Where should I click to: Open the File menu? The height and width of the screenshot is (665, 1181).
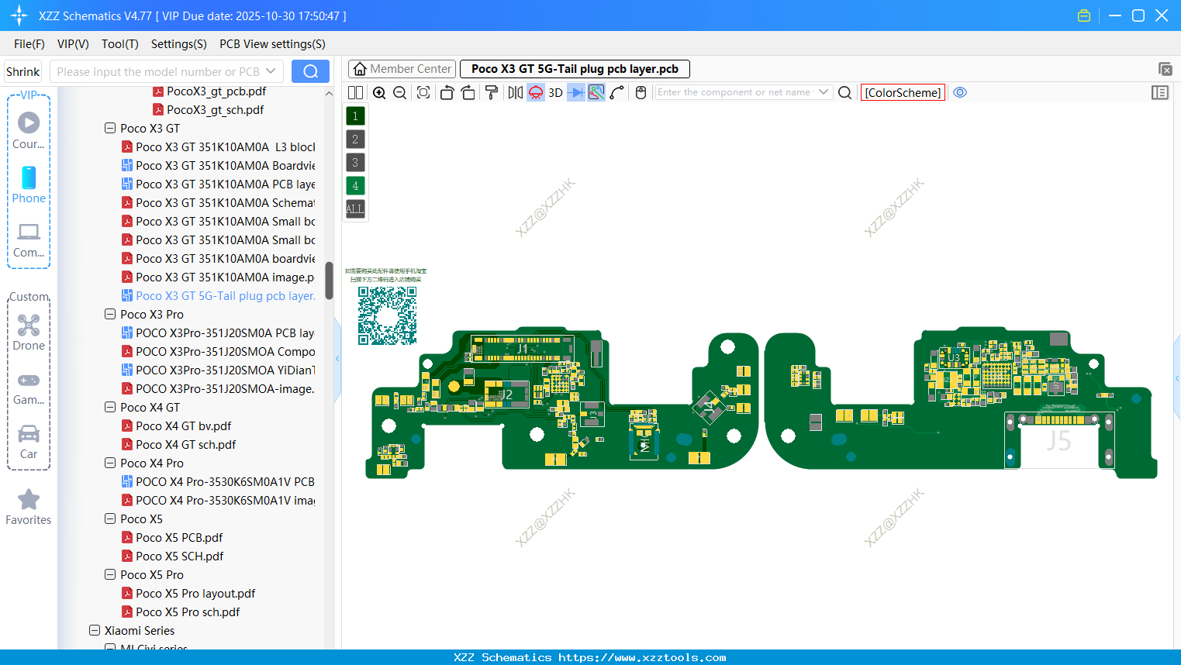click(29, 44)
